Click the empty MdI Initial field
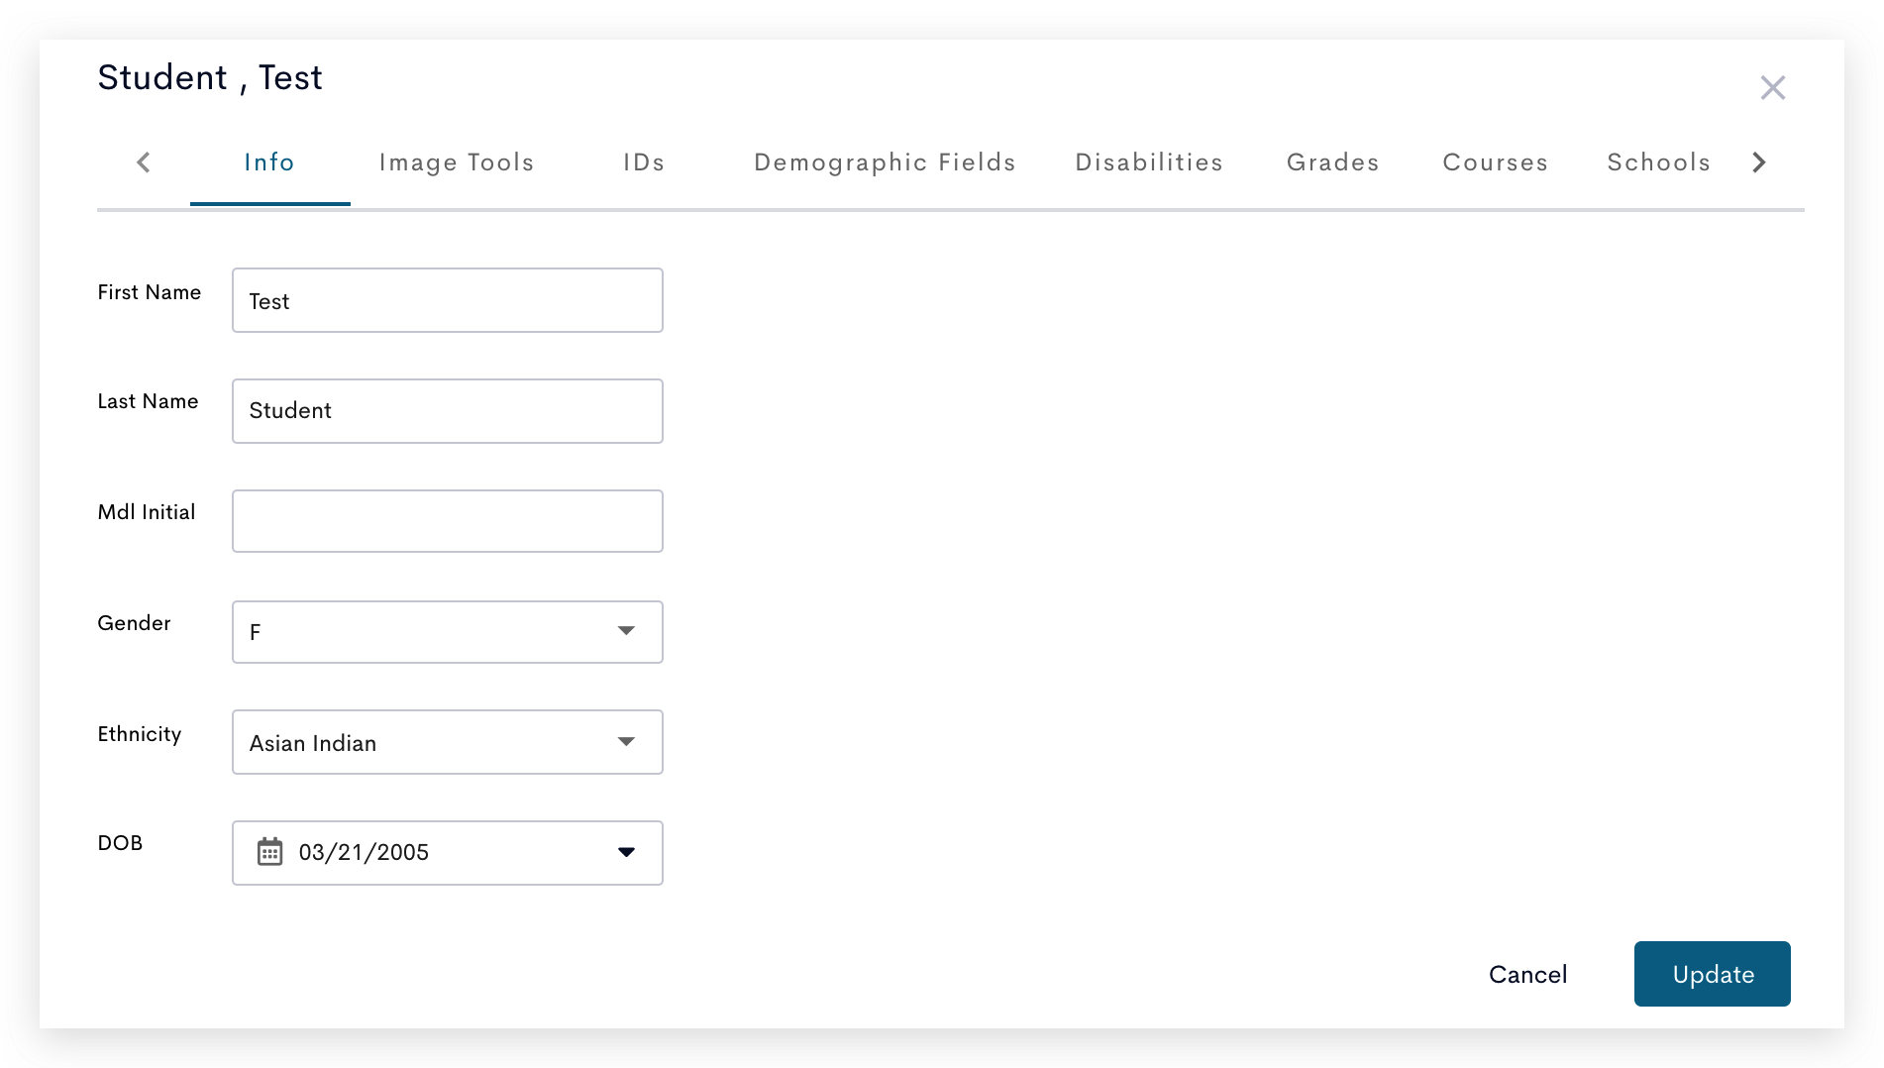 point(448,521)
